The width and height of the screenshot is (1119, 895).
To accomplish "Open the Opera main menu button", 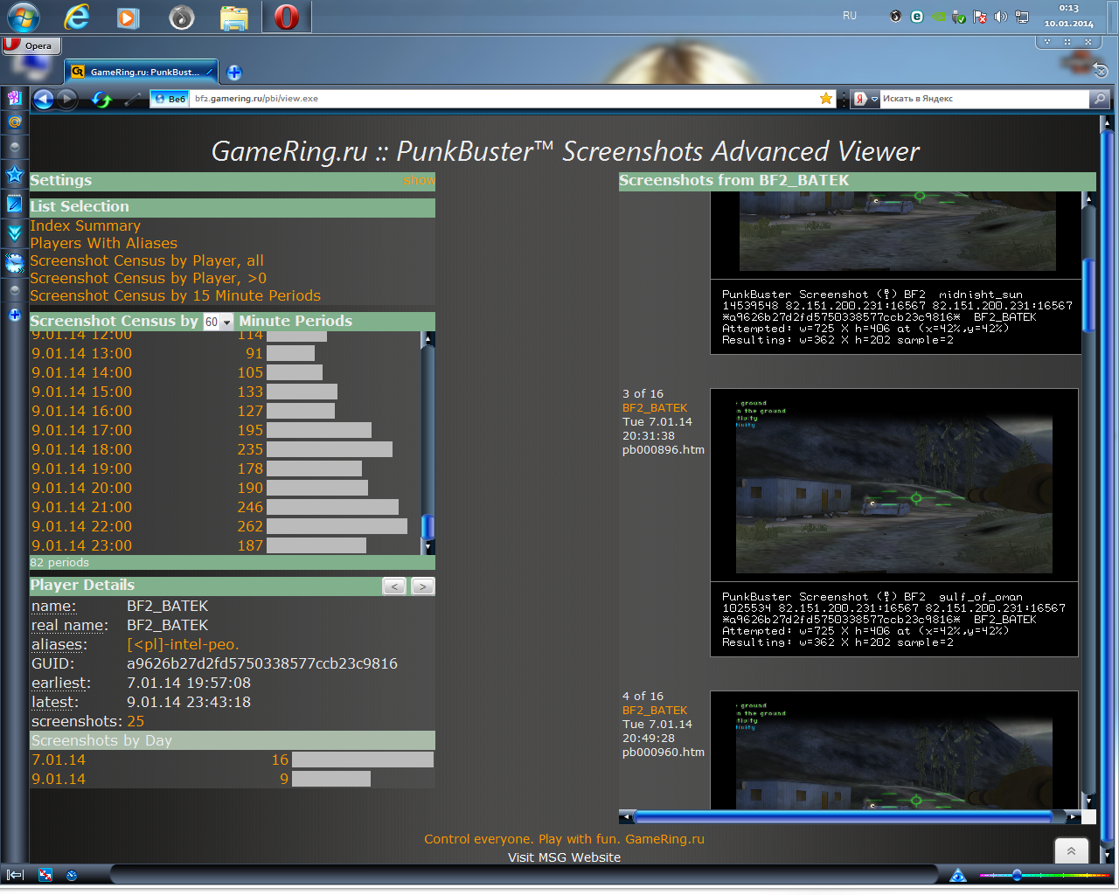I will coord(29,45).
